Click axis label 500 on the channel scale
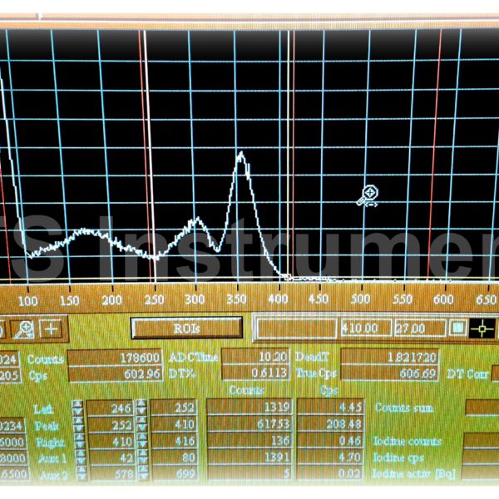Image resolution: width=499 pixels, height=499 pixels. click(361, 299)
